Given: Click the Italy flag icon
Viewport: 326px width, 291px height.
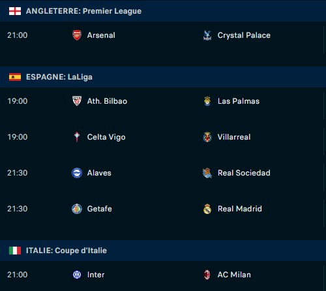Looking at the screenshot, I should (15, 251).
